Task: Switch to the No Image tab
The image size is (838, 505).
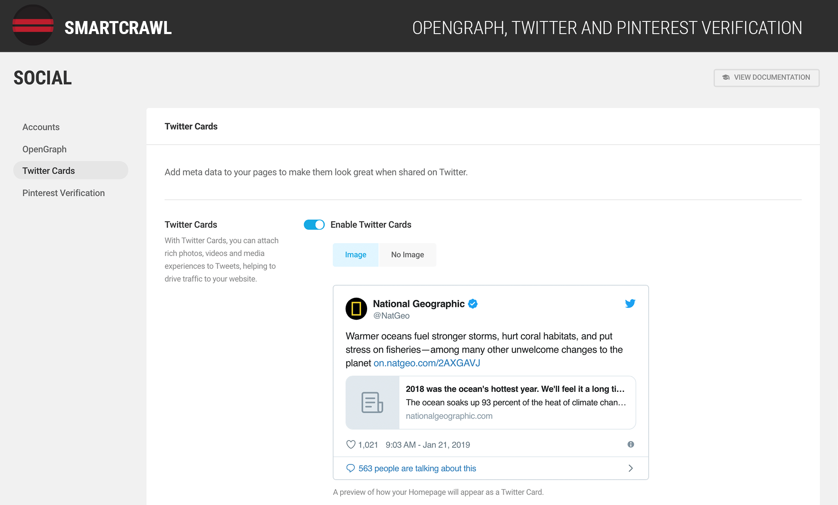Action: 407,255
